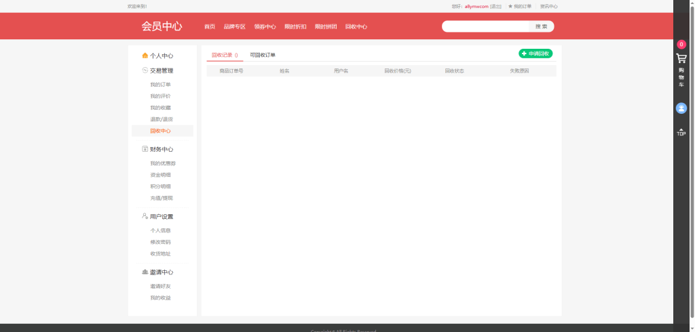
Task: Switch to the 可回收订单 tab
Action: point(263,56)
